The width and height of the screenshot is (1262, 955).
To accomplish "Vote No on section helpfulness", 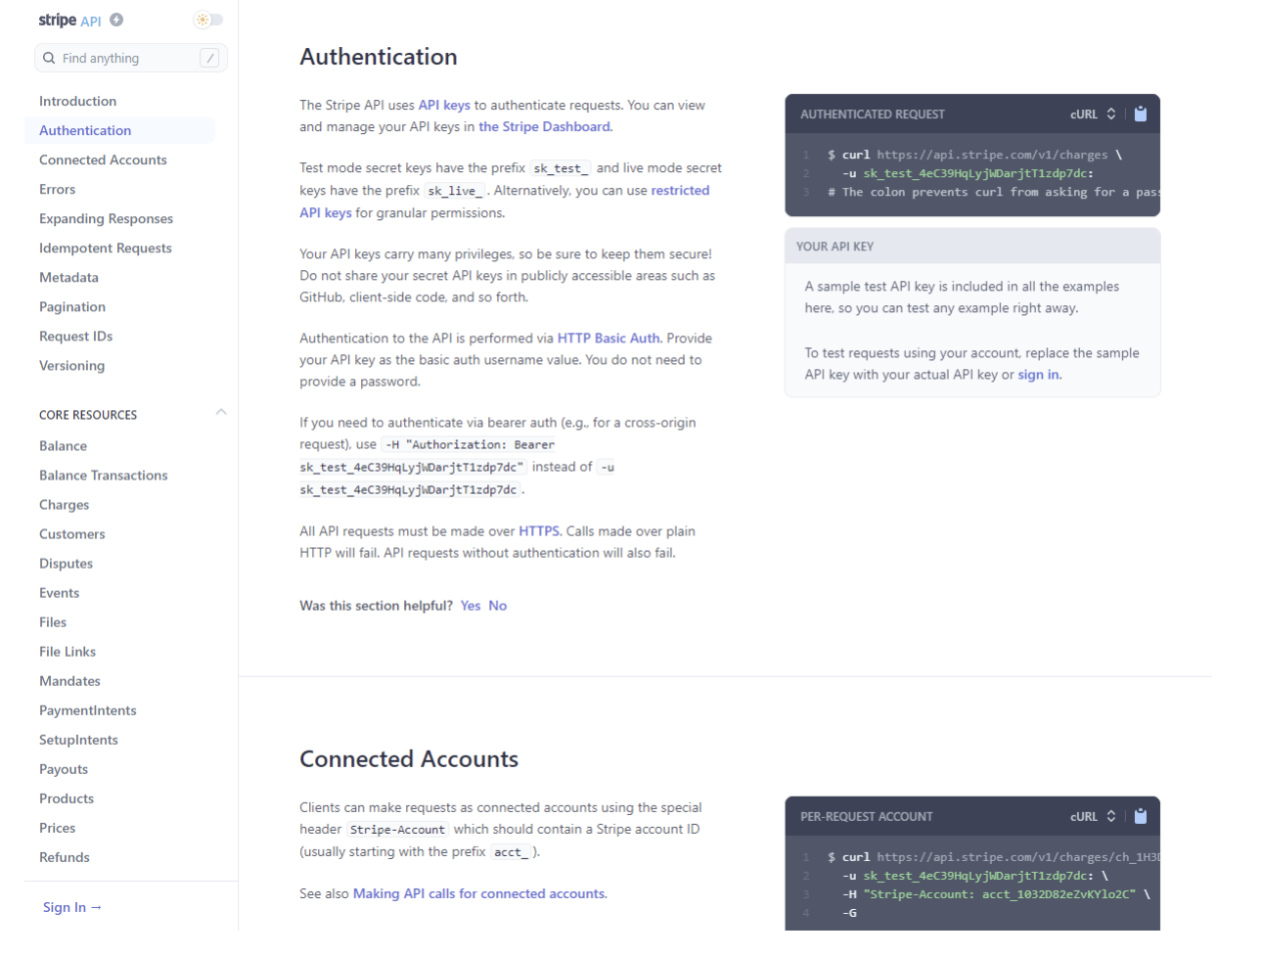I will [497, 607].
